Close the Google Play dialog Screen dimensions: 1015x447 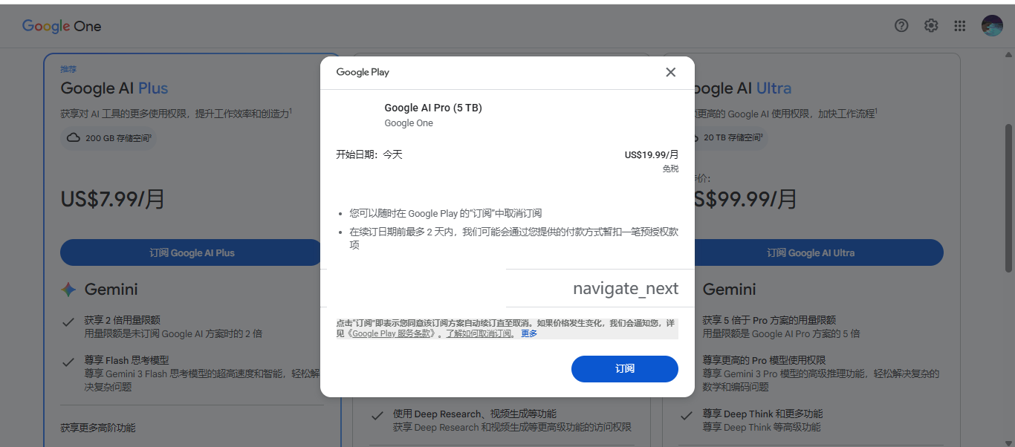[671, 72]
